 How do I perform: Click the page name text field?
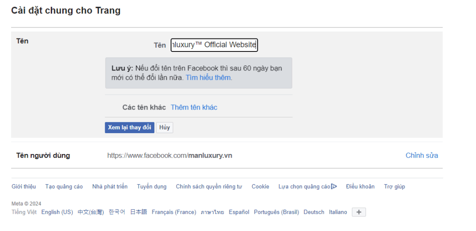click(214, 45)
